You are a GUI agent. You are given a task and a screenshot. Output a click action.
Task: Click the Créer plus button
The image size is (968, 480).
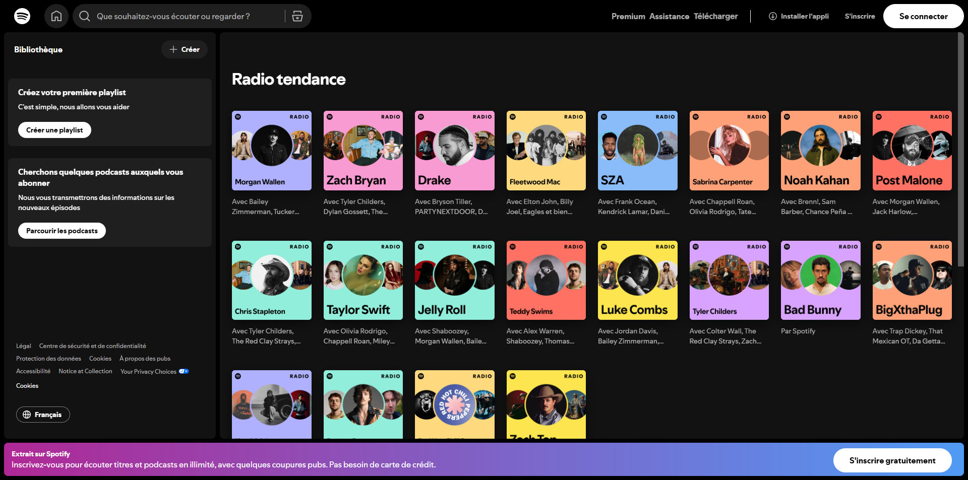coord(185,49)
